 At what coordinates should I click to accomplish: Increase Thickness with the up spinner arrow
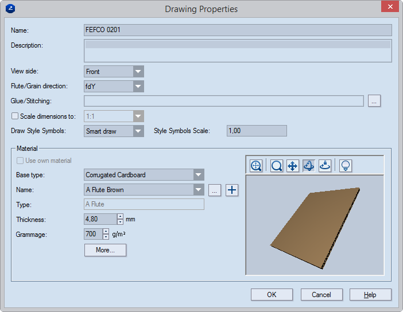[x=120, y=216]
